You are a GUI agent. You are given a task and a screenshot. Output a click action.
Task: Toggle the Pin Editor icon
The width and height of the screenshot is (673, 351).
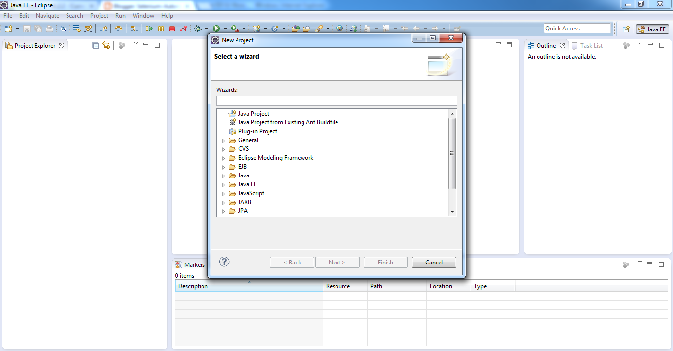(x=457, y=29)
